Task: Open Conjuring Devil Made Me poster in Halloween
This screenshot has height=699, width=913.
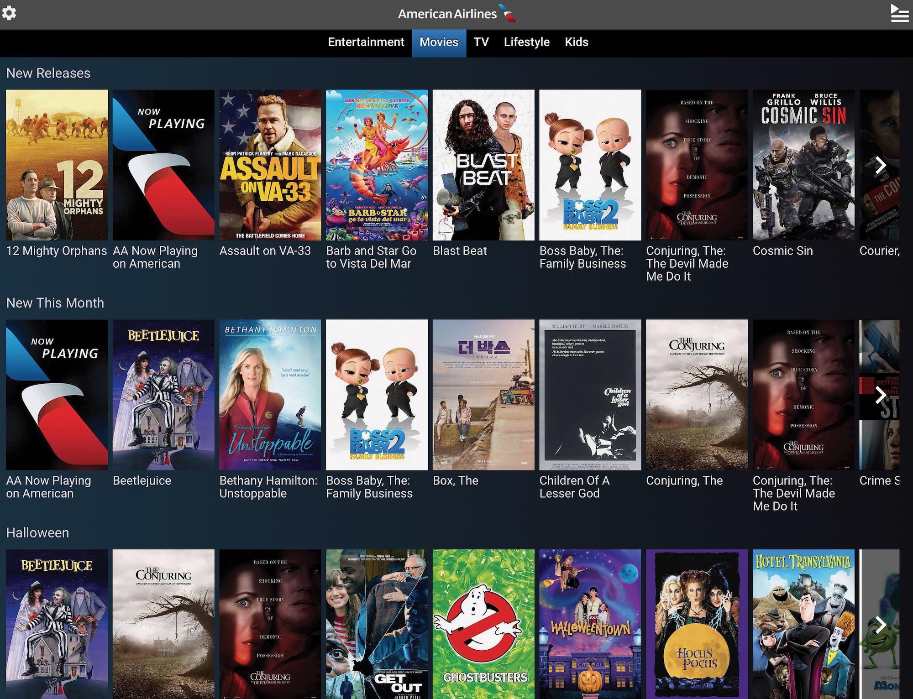Action: click(270, 624)
